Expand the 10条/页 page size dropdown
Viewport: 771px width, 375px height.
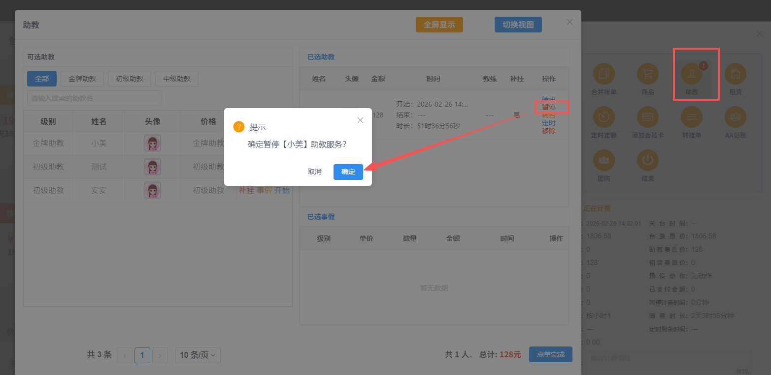[198, 355]
